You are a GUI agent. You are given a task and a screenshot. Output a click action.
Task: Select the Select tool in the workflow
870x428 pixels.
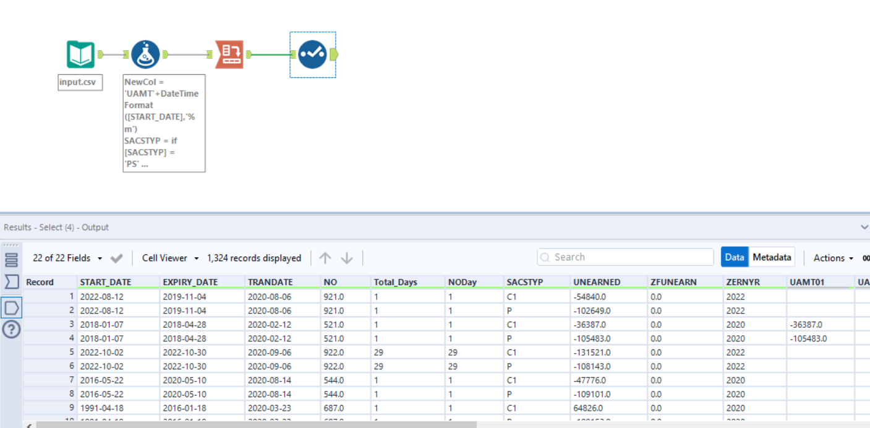(229, 54)
